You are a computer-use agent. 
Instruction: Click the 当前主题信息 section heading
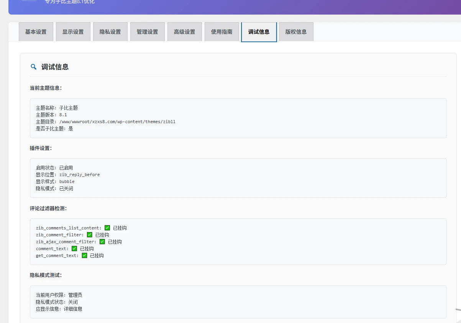pos(46,88)
